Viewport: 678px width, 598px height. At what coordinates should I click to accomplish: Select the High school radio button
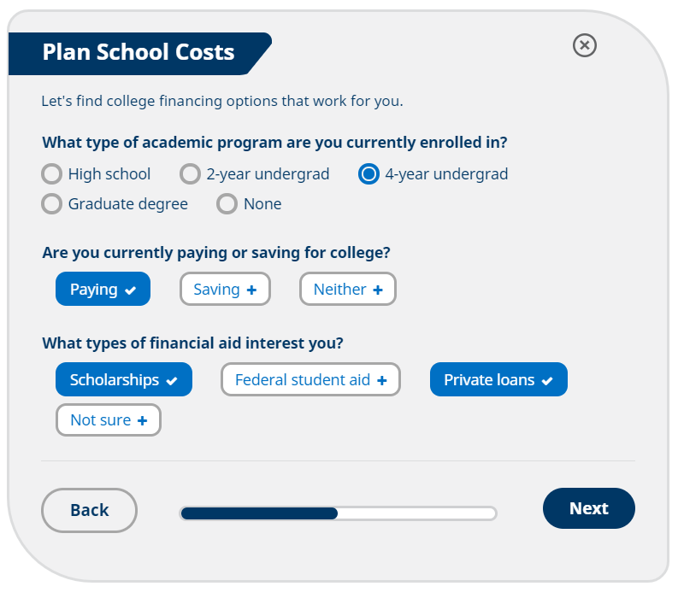52,174
